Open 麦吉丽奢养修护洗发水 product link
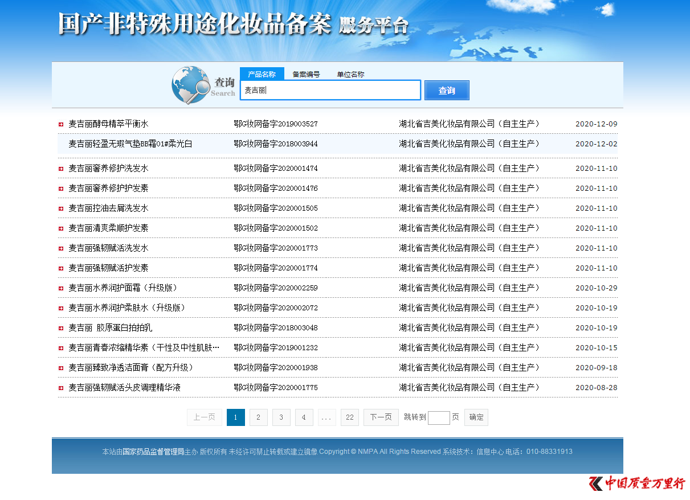The height and width of the screenshot is (500, 690). pos(108,168)
